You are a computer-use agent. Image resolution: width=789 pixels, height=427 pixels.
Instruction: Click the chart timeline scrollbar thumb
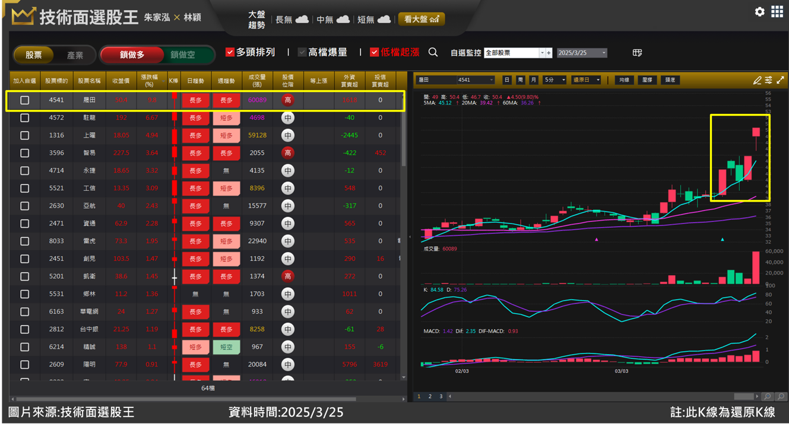(743, 396)
